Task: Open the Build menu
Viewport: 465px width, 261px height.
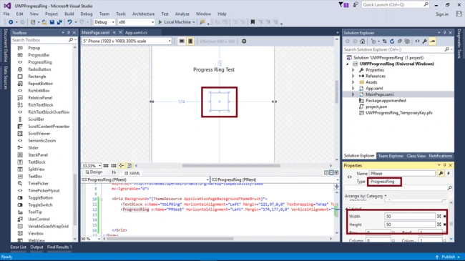Action: (x=69, y=14)
